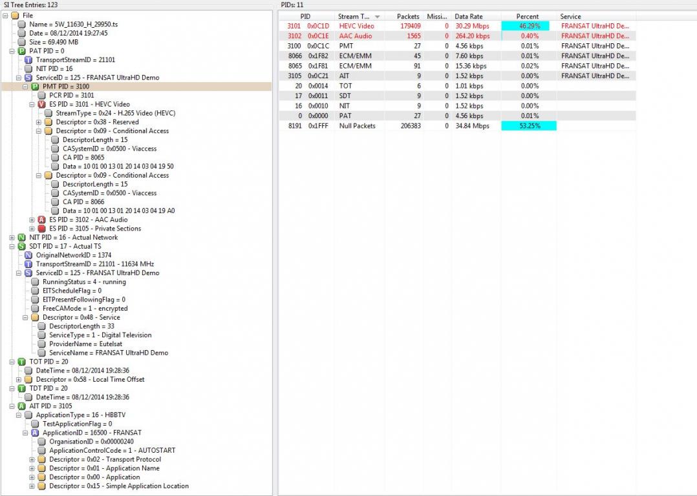Select ProviderName = Eutelsat entry
Image resolution: width=697 pixels, height=496 pixels.
[86, 344]
